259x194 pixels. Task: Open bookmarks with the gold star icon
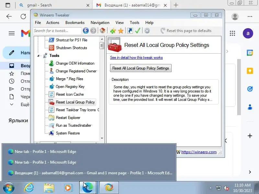coord(121,31)
